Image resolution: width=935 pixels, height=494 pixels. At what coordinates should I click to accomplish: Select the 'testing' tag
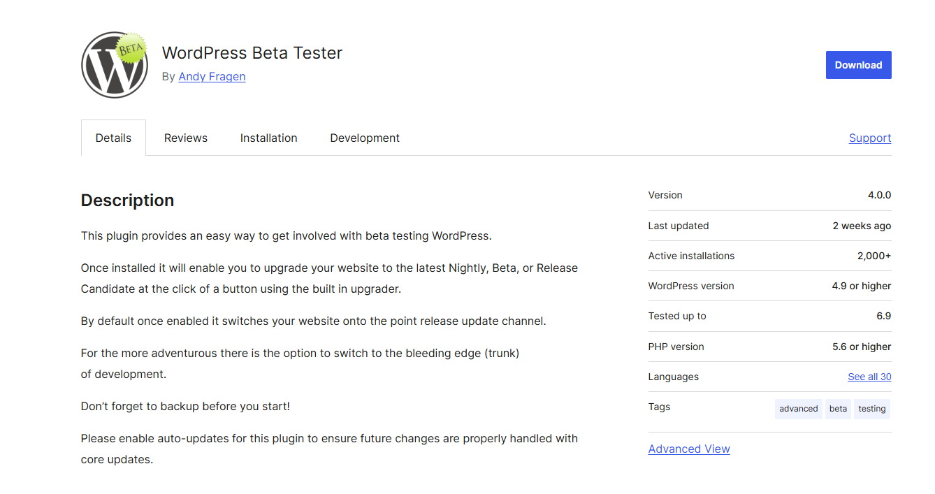(x=872, y=409)
